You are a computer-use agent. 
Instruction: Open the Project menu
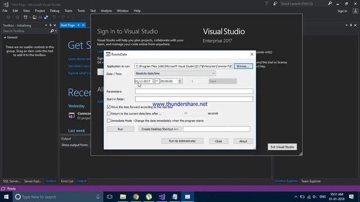(40, 11)
